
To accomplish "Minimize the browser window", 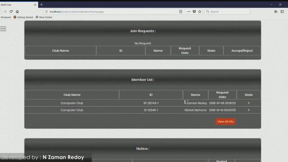I will [x=271, y=4].
